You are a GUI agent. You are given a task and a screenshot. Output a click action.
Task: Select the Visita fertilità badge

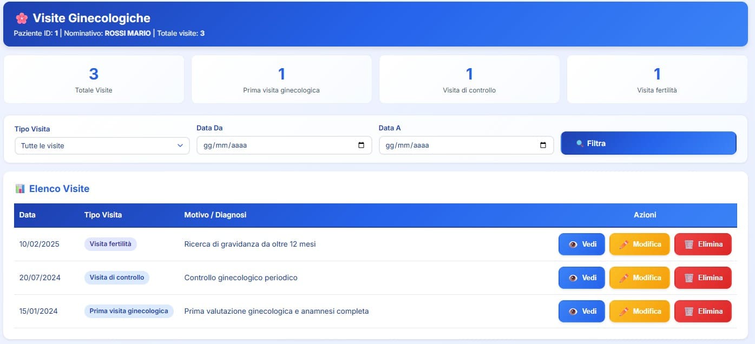110,244
